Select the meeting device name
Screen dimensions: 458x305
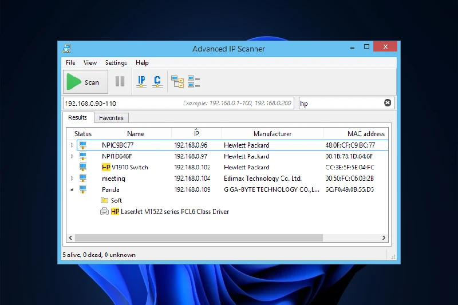pyautogui.click(x=113, y=179)
